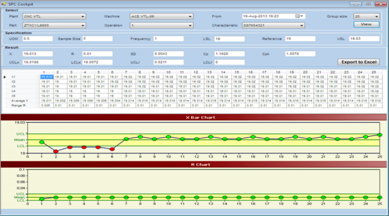Click the View button
Screen dimensions: 389x216
click(x=366, y=24)
